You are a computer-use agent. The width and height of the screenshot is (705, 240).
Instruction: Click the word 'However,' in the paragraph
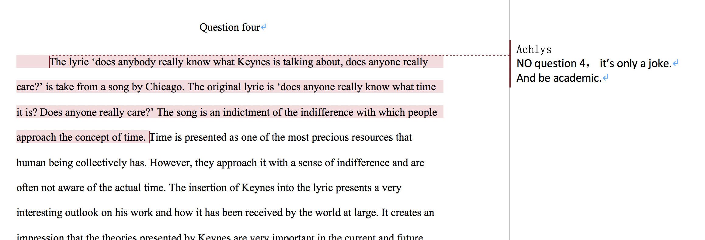click(x=171, y=163)
